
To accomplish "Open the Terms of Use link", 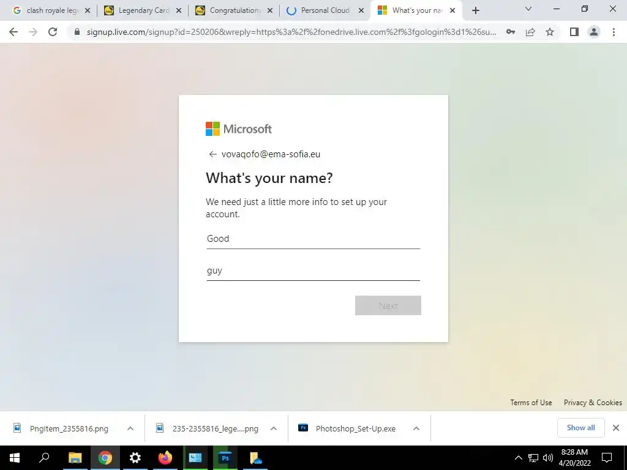I will point(531,403).
